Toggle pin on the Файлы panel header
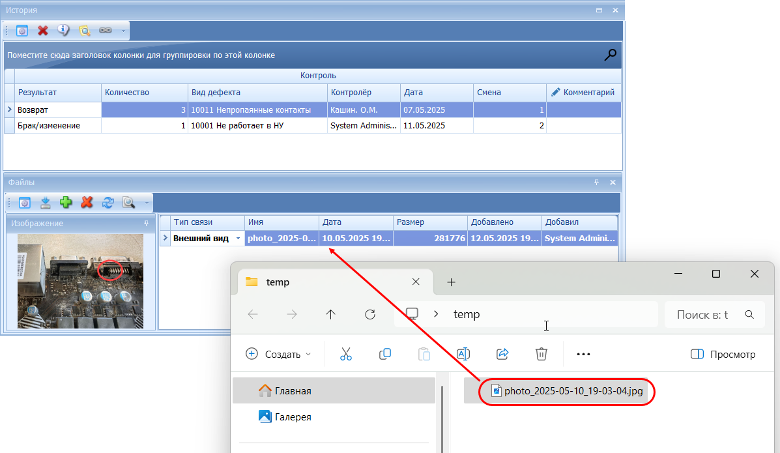 tap(597, 183)
